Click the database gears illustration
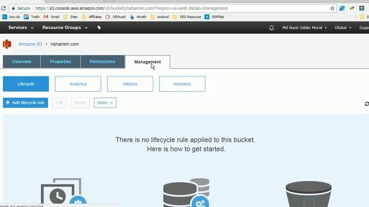Screen dimensions: 369x207 coord(186,193)
